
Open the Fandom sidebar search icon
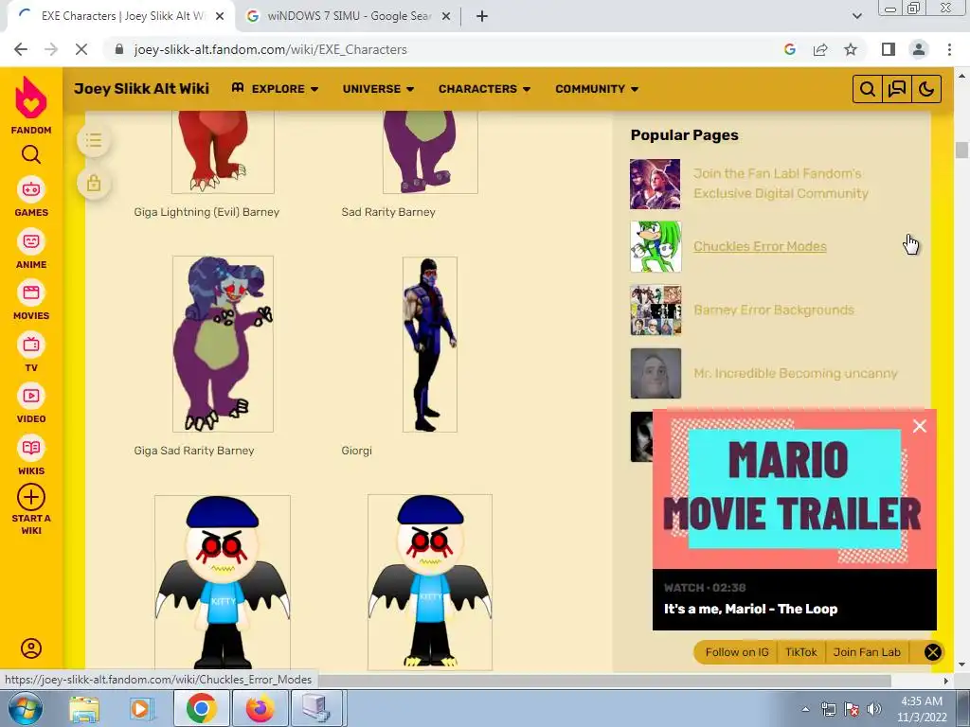[31, 154]
